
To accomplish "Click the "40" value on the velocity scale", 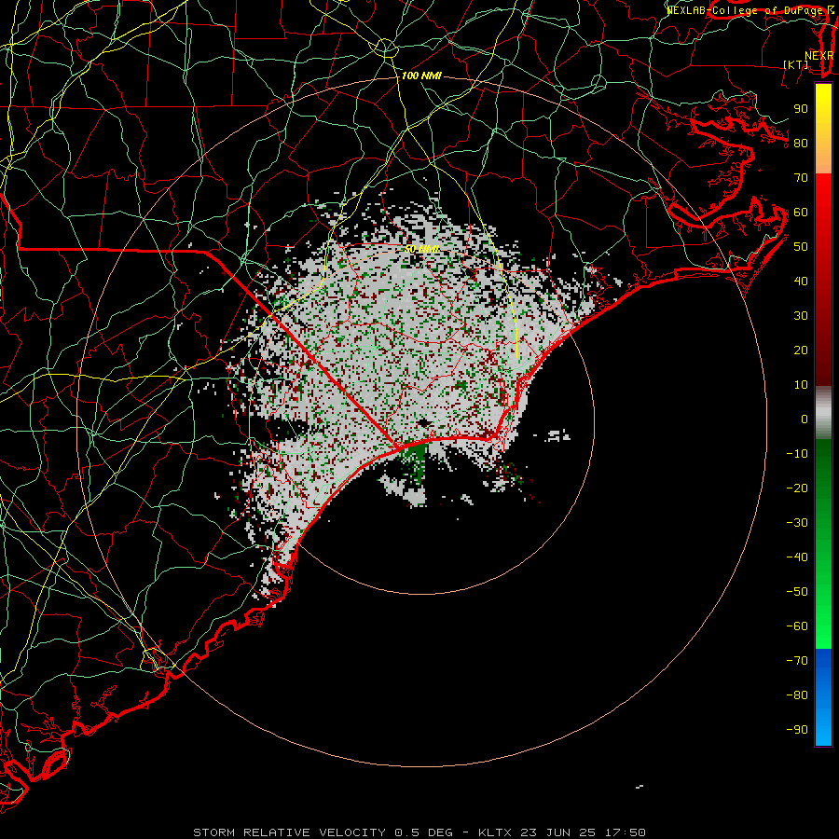I will pyautogui.click(x=801, y=282).
